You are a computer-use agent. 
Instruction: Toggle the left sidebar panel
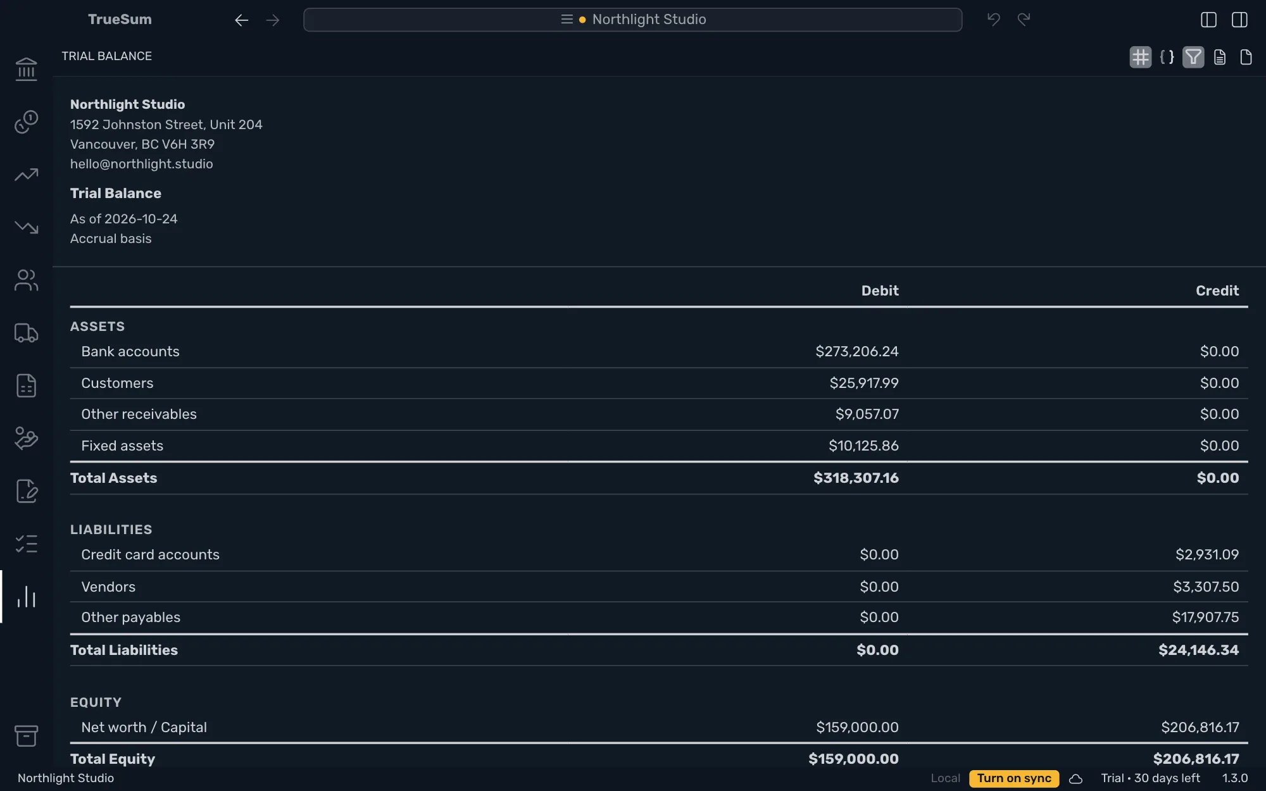coord(1208,20)
